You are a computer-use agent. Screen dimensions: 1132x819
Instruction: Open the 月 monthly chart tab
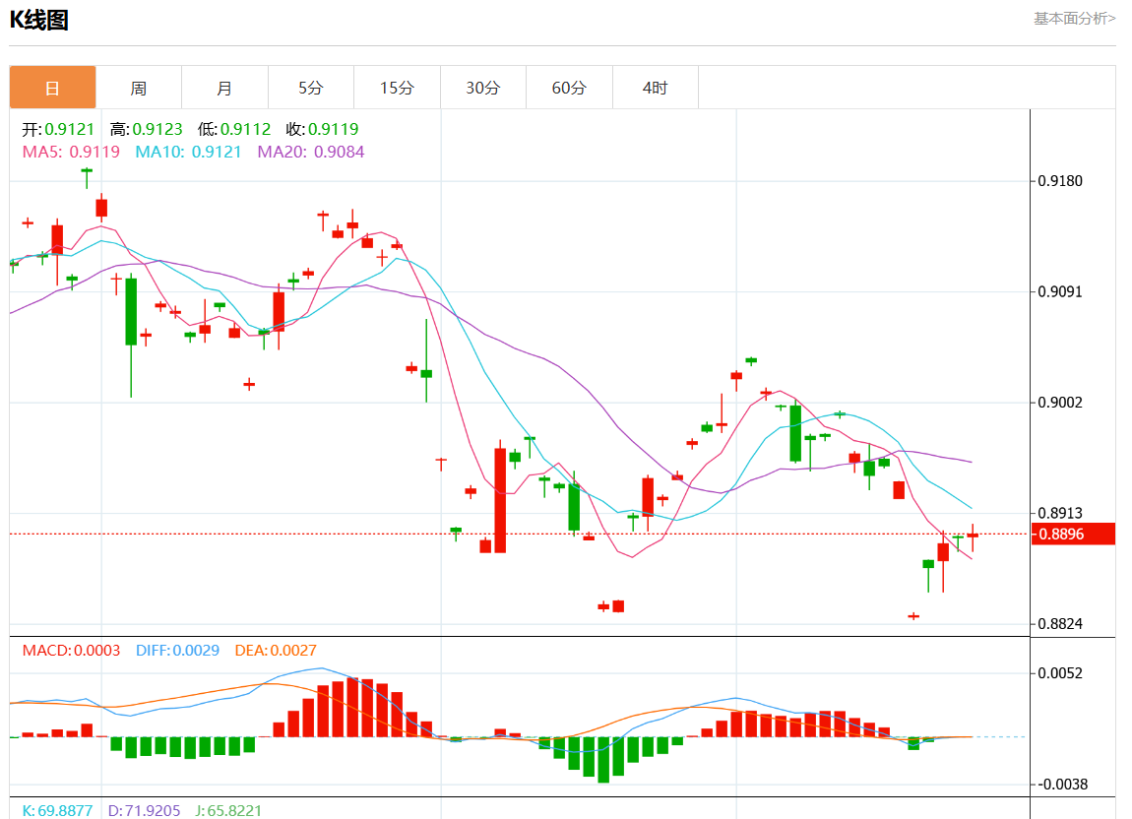pyautogui.click(x=224, y=88)
